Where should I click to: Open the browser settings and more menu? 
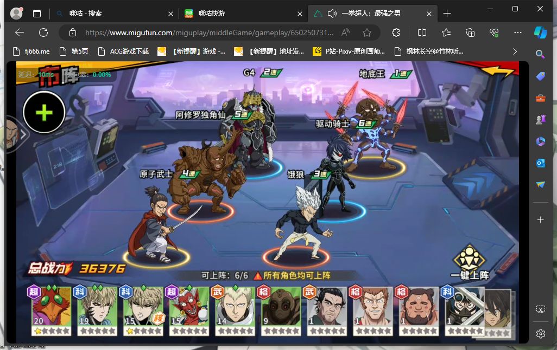(x=518, y=33)
